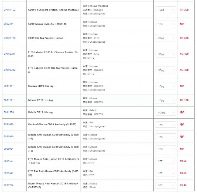Open 50T size dropdown for S0B1716
197x193 pixels.
tap(165, 185)
